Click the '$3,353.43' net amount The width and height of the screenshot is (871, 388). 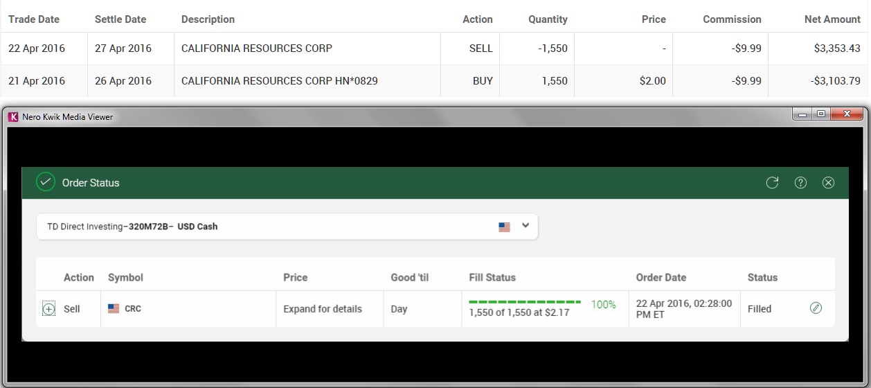837,48
